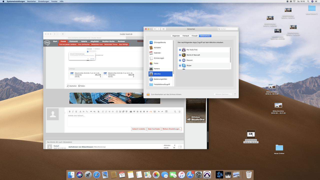Click the Suchen field in Sicherheit window
Screen dimensions: 320x180
227,29
